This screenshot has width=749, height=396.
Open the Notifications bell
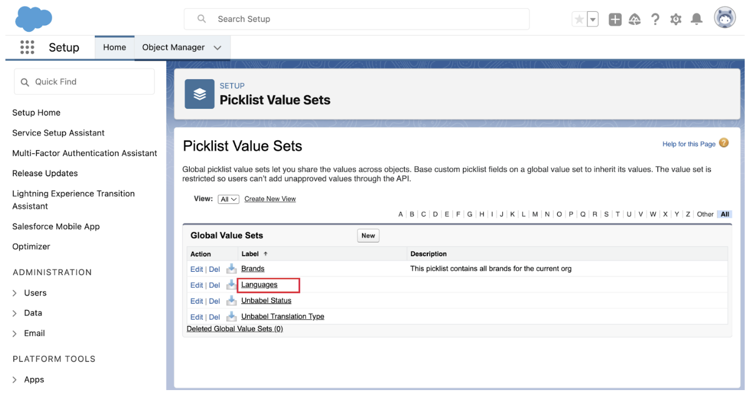tap(697, 19)
